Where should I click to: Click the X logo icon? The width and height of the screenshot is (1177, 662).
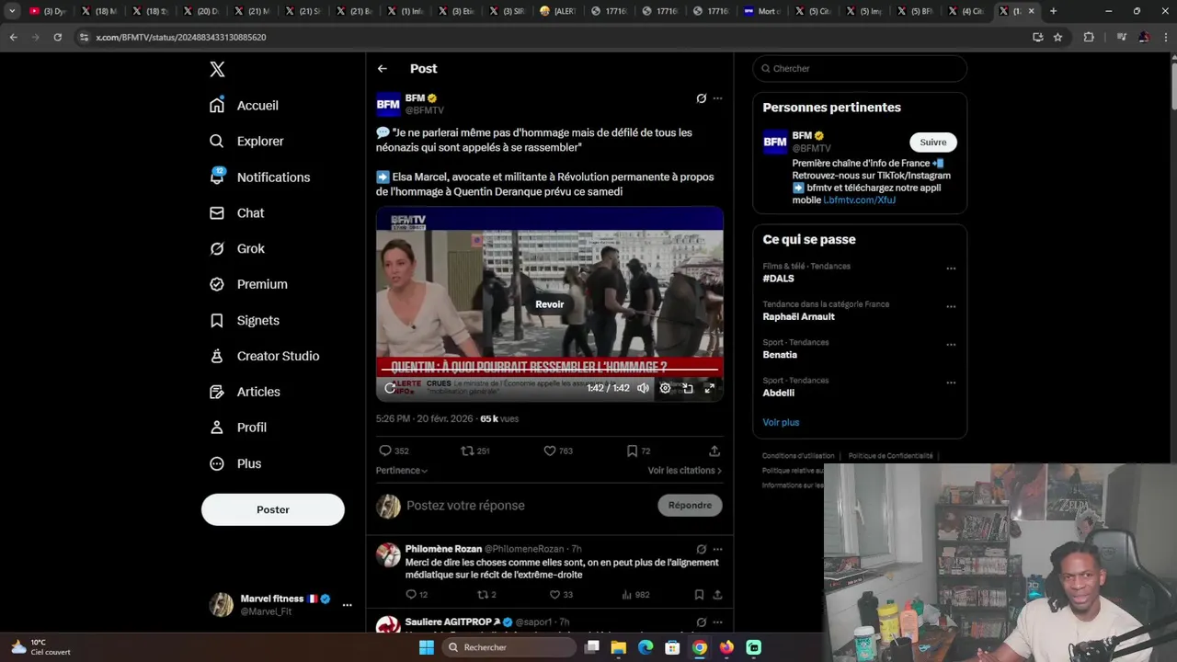pyautogui.click(x=217, y=69)
